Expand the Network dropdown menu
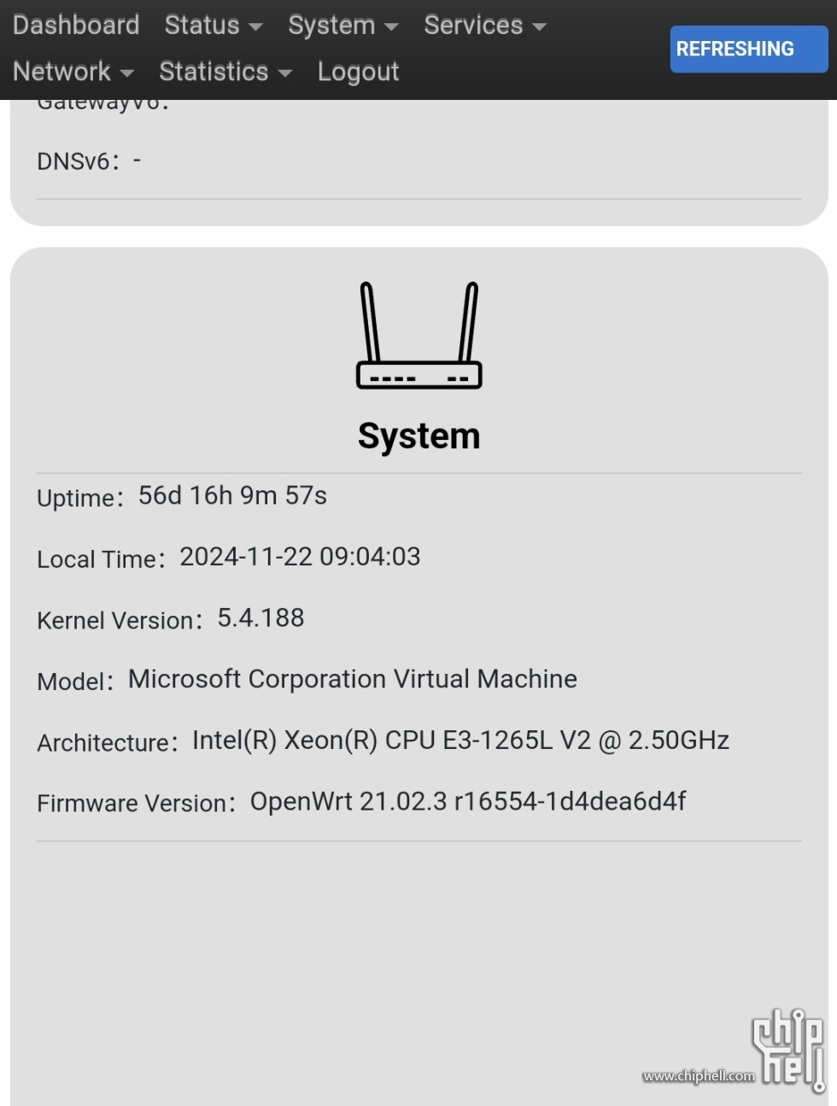Image resolution: width=837 pixels, height=1106 pixels. pos(73,71)
